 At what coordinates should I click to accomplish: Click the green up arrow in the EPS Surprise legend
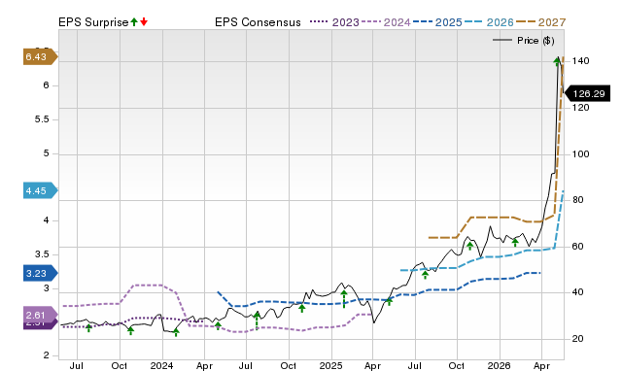coord(134,22)
